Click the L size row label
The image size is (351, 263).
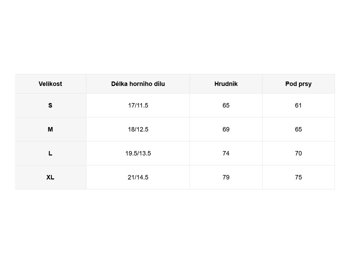click(x=50, y=153)
